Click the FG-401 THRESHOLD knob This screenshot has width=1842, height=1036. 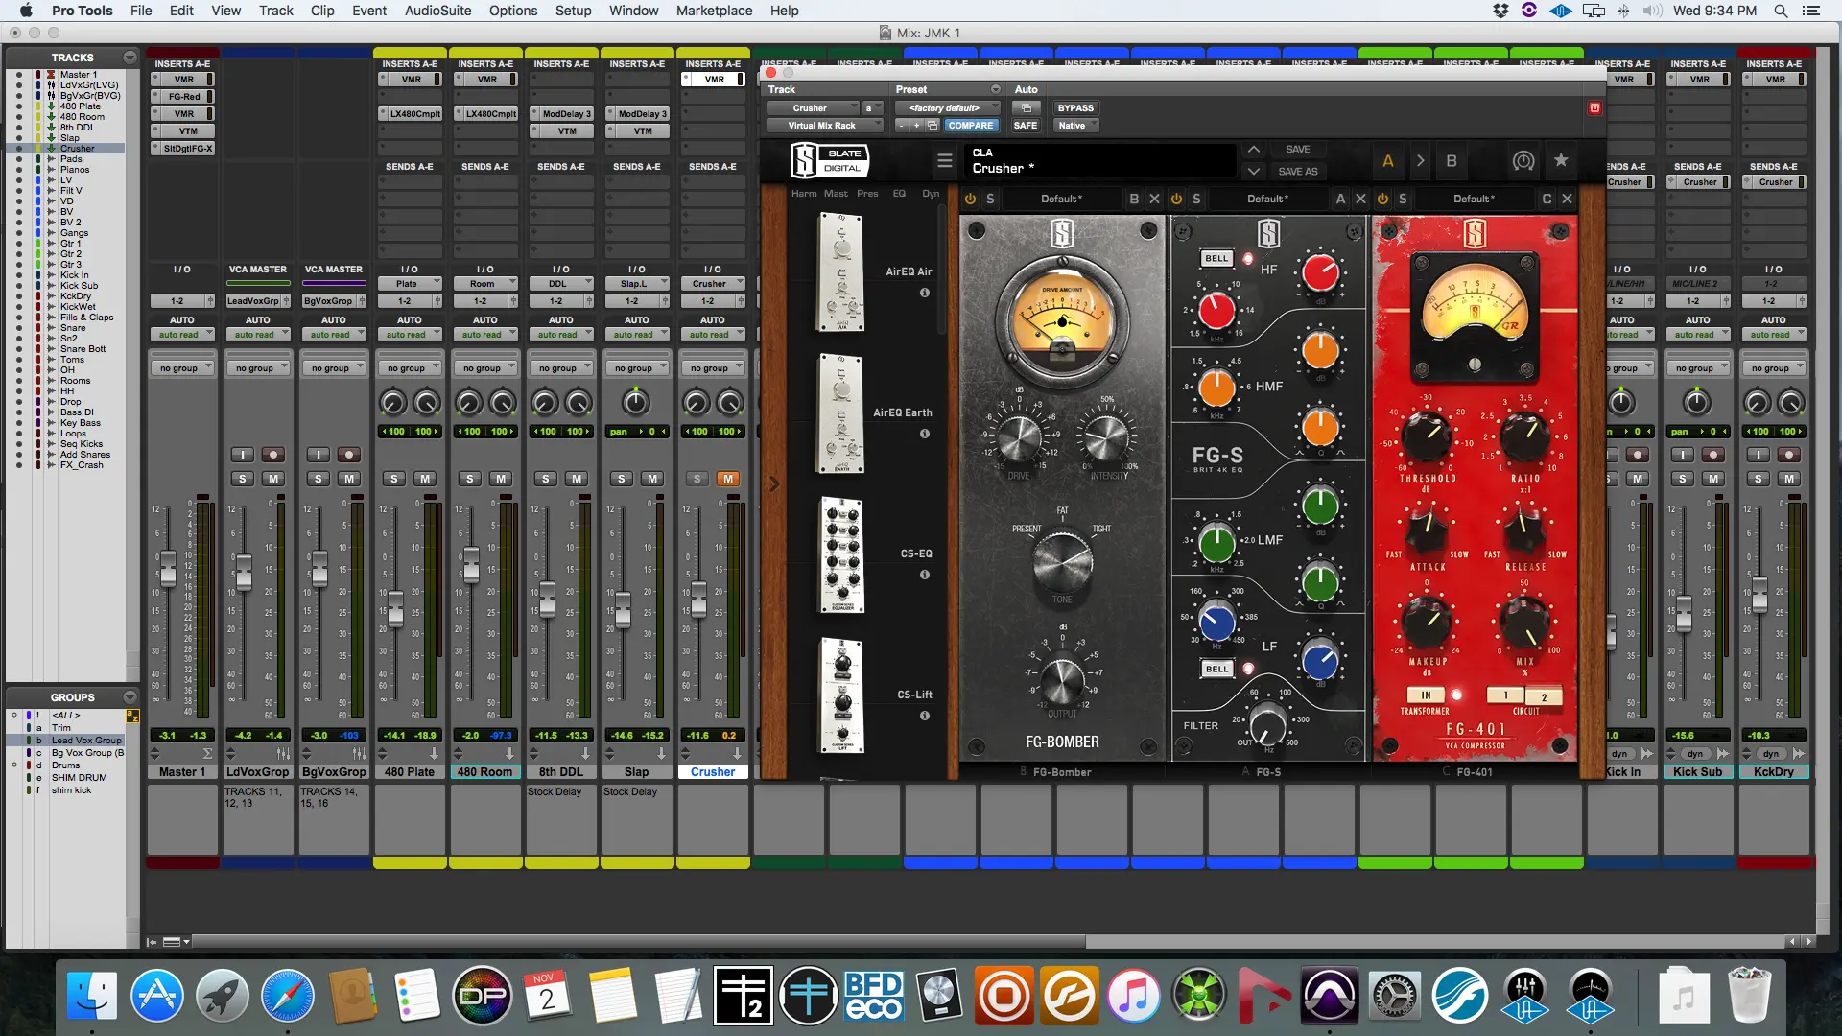point(1427,436)
